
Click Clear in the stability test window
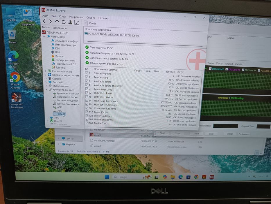pyautogui.click(x=196, y=133)
